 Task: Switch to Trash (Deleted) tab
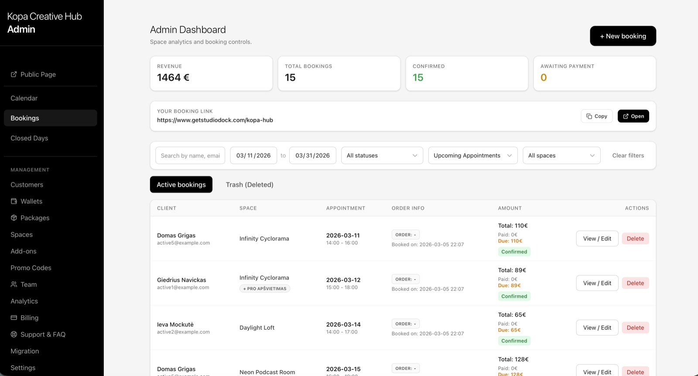pyautogui.click(x=250, y=185)
